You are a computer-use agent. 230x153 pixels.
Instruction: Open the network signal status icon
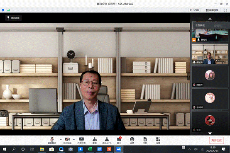[x=8, y=10]
